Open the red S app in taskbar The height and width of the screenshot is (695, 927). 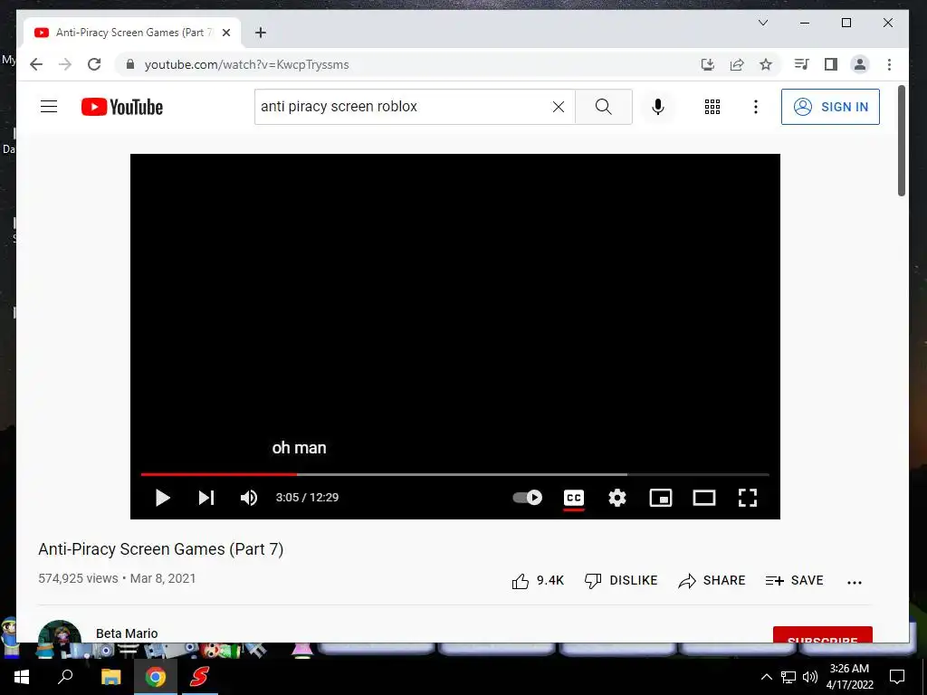199,677
